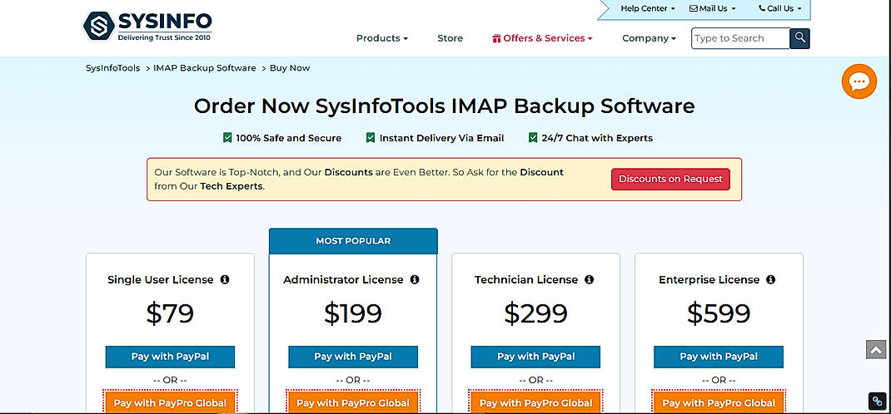Click info icon beside Technician License
Screen dimensions: 891x414
pyautogui.click(x=589, y=279)
